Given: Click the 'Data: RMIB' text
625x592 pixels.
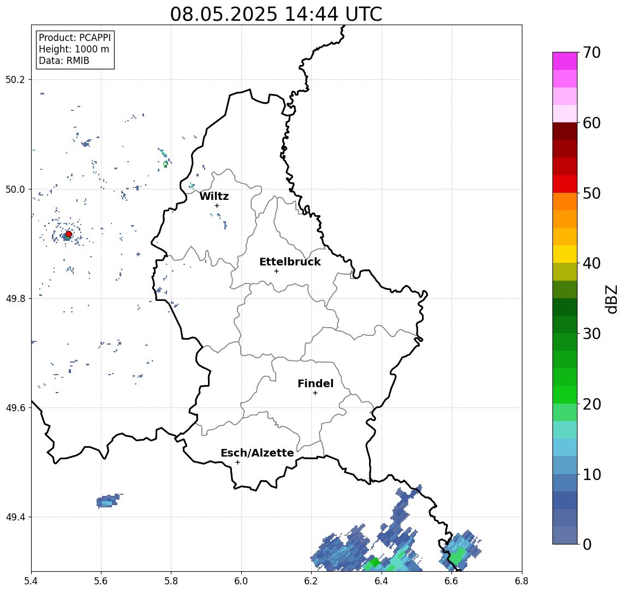Looking at the screenshot, I should pyautogui.click(x=64, y=61).
